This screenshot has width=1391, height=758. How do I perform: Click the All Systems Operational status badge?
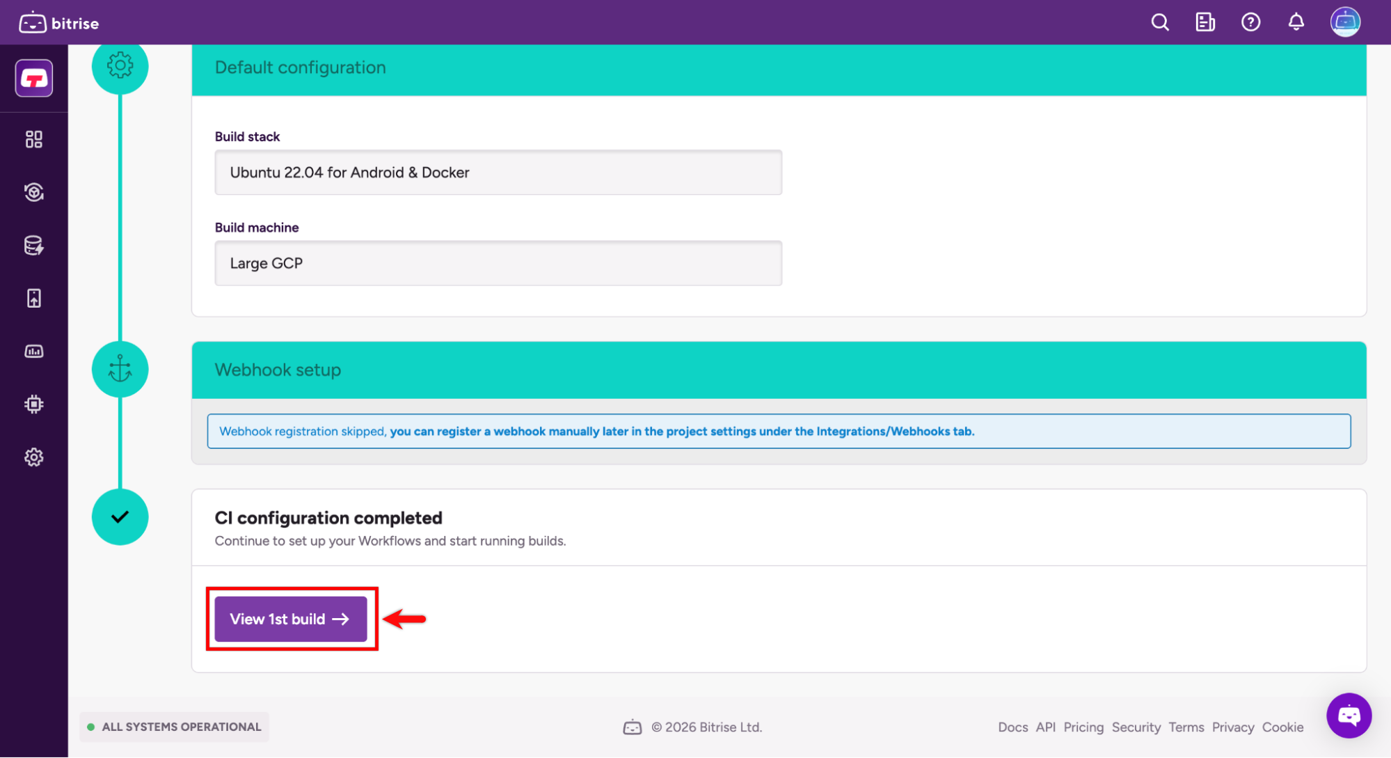[x=174, y=727]
